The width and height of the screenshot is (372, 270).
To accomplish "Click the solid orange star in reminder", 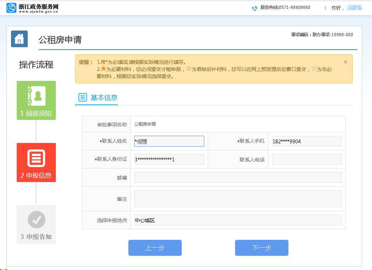I will [x=103, y=68].
